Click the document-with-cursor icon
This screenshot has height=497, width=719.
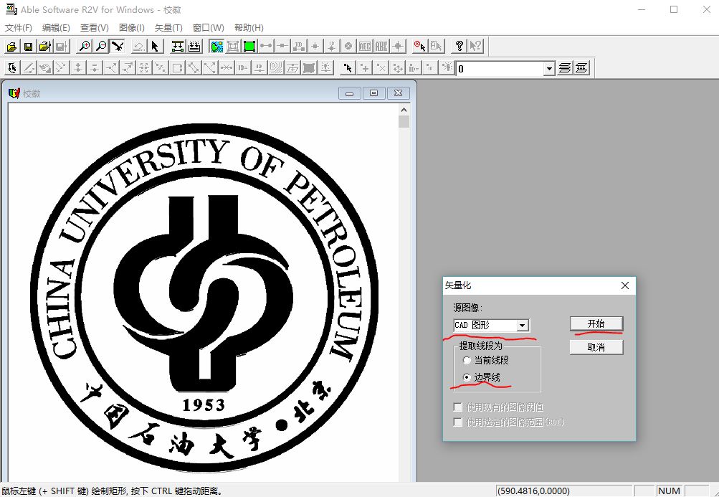[436, 47]
